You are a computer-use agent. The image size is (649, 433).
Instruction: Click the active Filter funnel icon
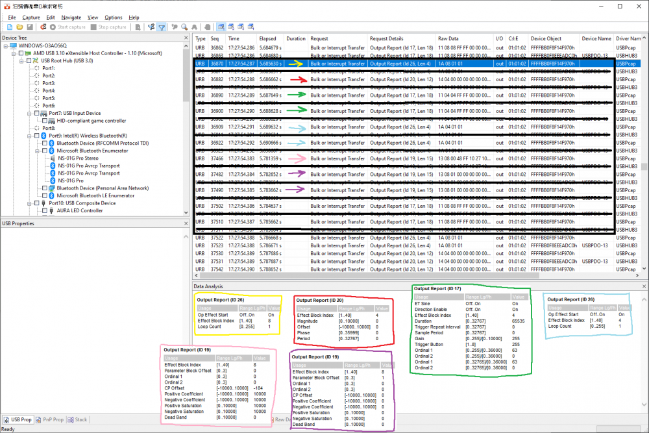pos(162,27)
